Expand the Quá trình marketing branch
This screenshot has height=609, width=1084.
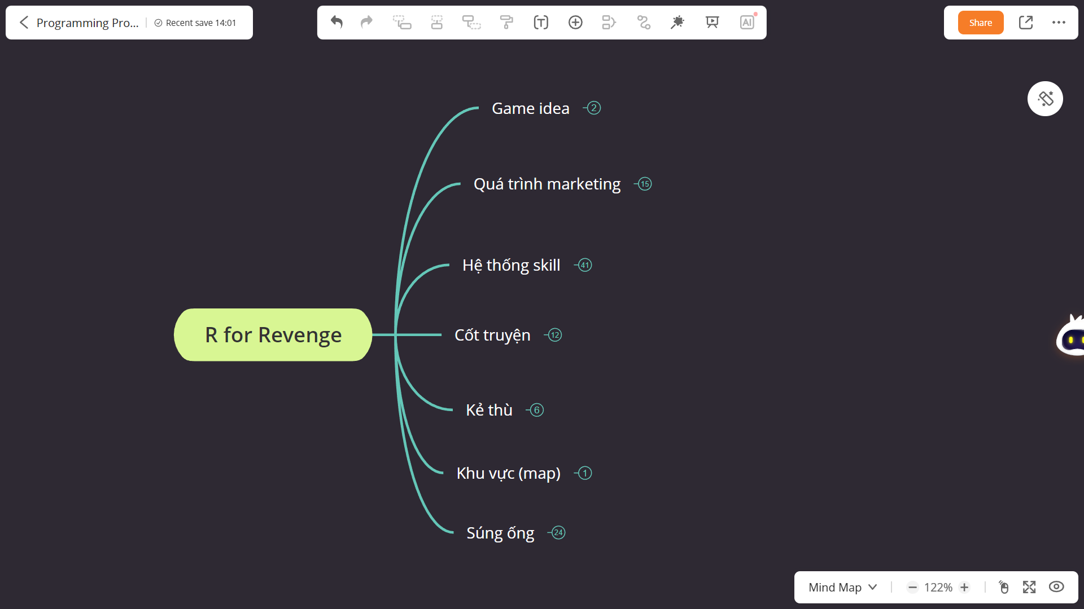click(x=645, y=184)
